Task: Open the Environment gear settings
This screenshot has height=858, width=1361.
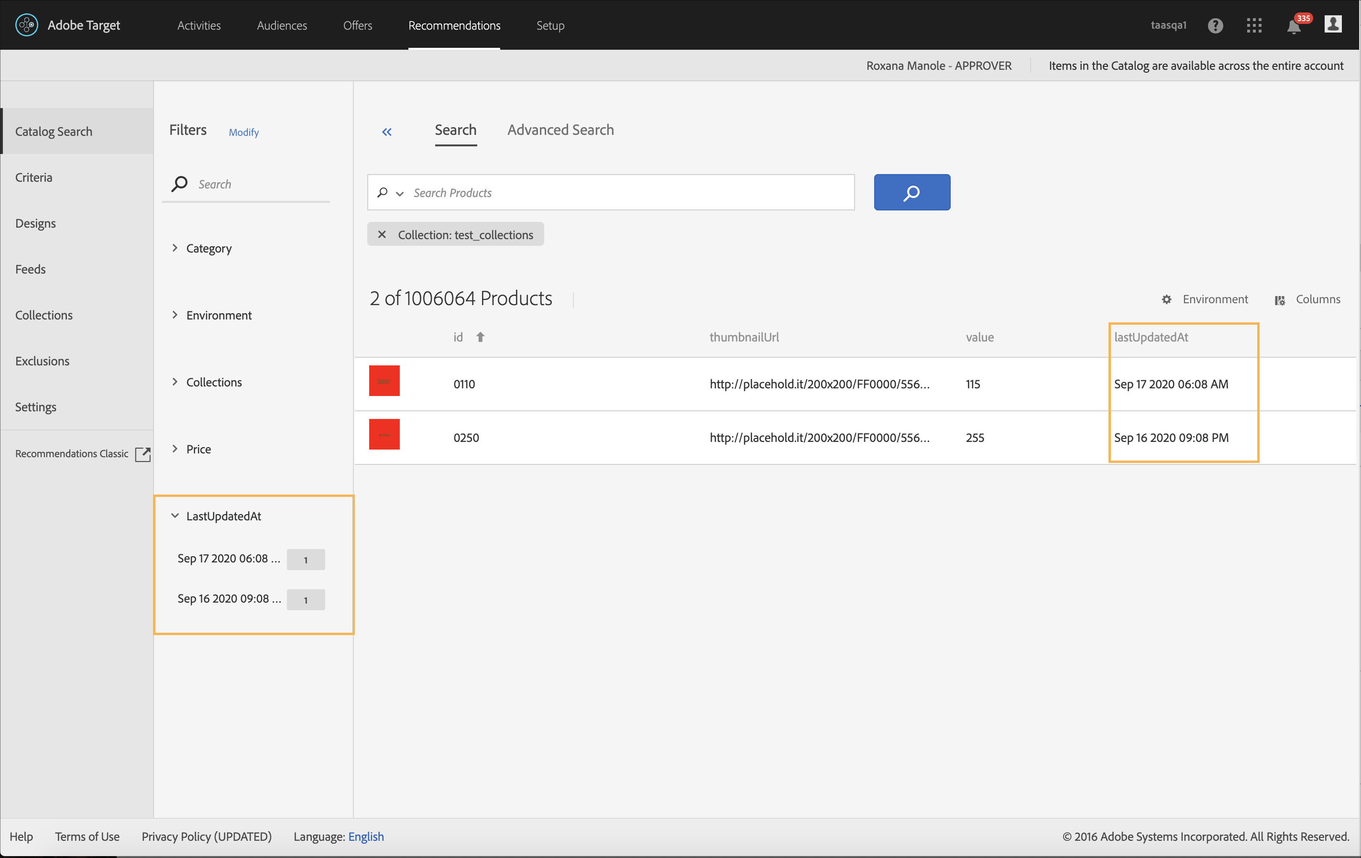Action: click(x=1166, y=299)
